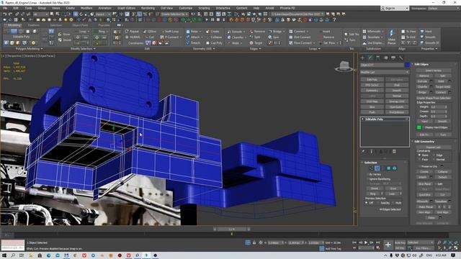Select Preview Selection Off radio button

point(367,203)
